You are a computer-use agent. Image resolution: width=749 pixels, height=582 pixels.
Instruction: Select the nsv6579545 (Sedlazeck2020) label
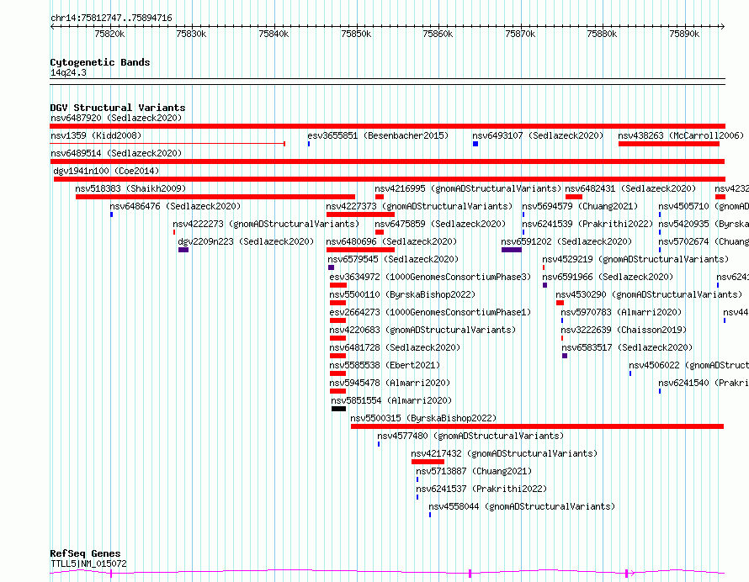tap(393, 259)
